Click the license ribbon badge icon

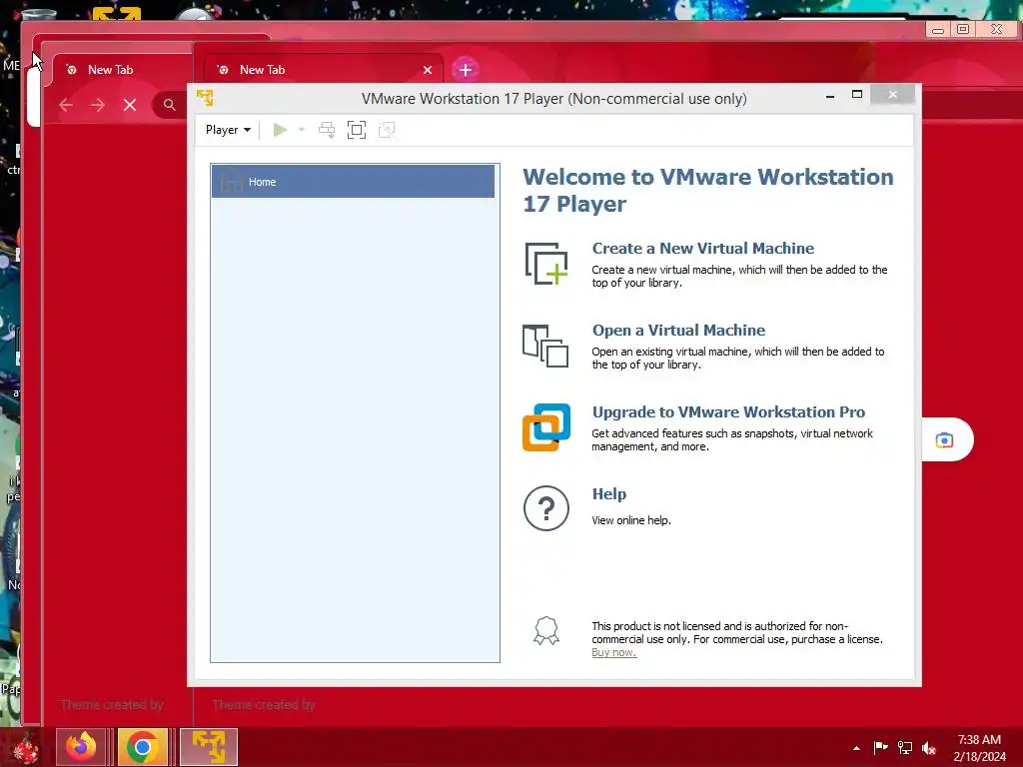[546, 631]
